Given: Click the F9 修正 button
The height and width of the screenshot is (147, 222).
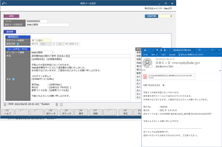Looking at the screenshot, I should [x=126, y=112].
